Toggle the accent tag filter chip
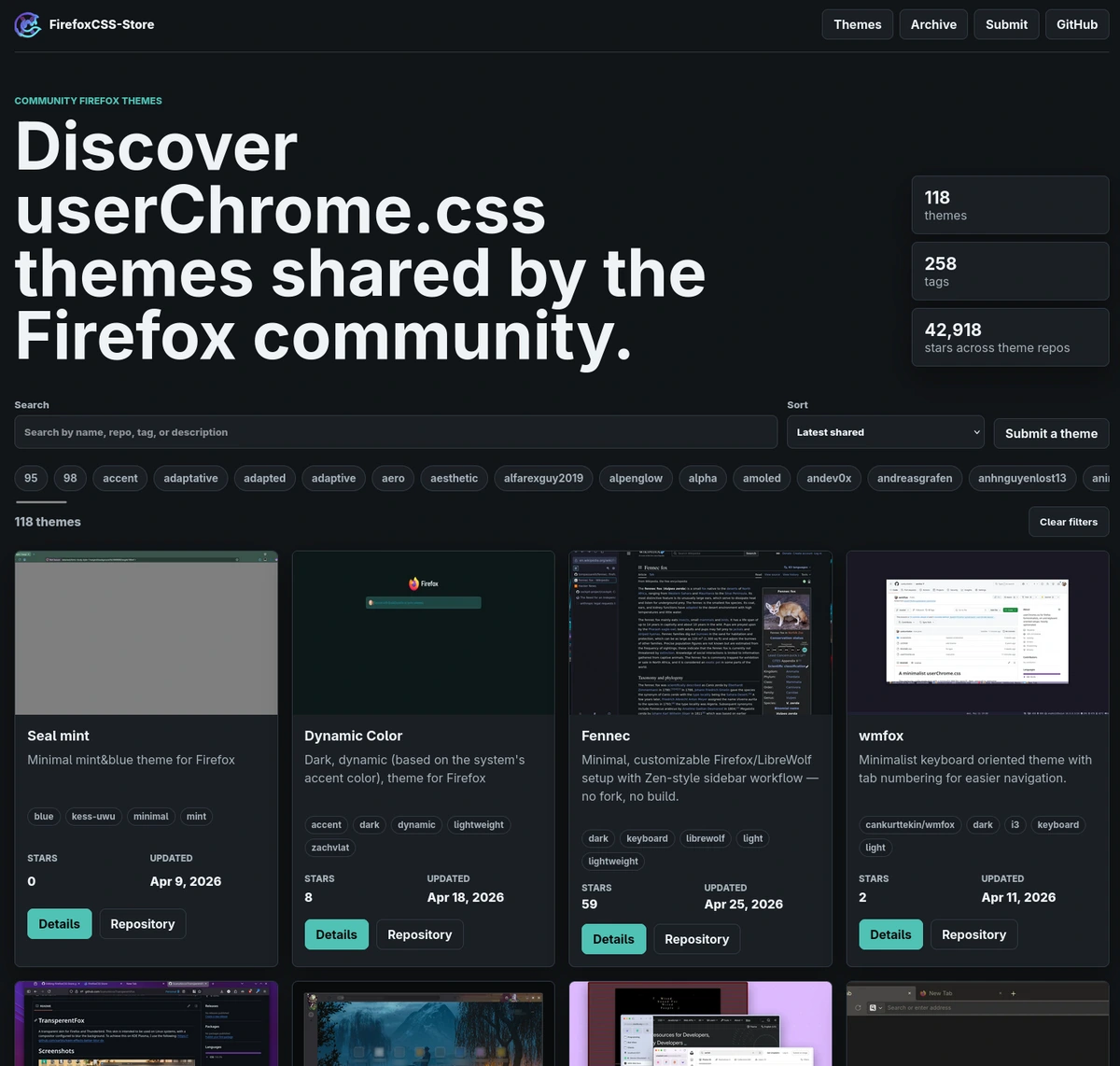 120,478
